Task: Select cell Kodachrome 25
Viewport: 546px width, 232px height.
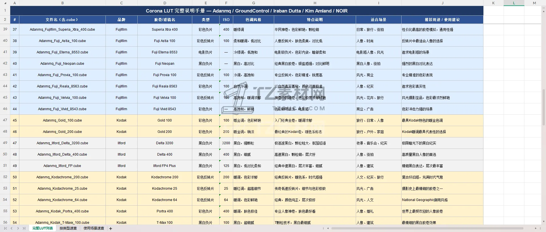Action: 165,189
